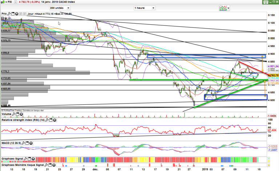This screenshot has height=171, width=279.
Task: Click the 4 762,75 current price label
Action: [x=272, y=75]
